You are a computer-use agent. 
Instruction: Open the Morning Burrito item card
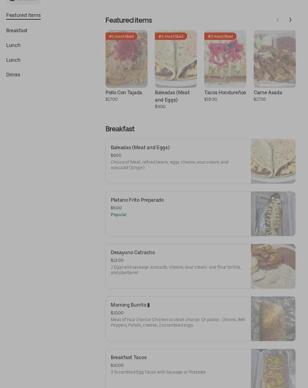(201, 319)
